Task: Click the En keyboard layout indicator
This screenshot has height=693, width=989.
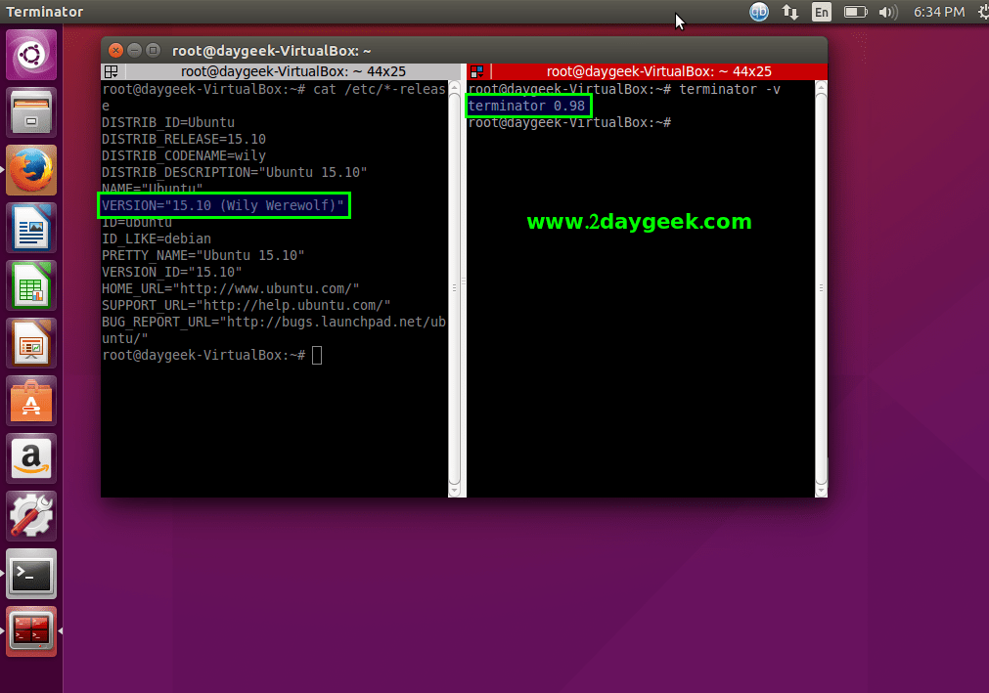Action: [822, 13]
